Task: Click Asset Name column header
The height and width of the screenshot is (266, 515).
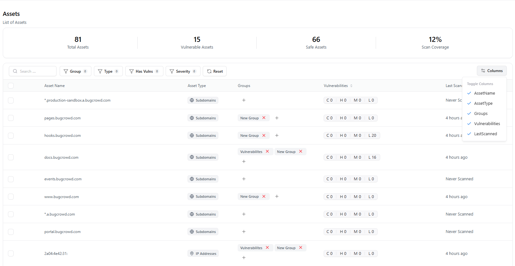Action: pyautogui.click(x=55, y=86)
